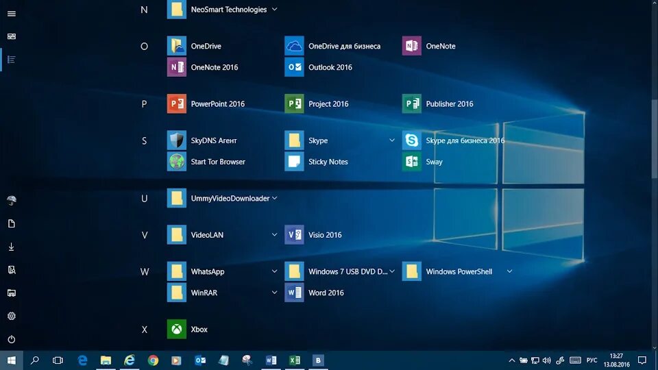Launch Publisher 2016
The width and height of the screenshot is (658, 370).
coord(438,103)
